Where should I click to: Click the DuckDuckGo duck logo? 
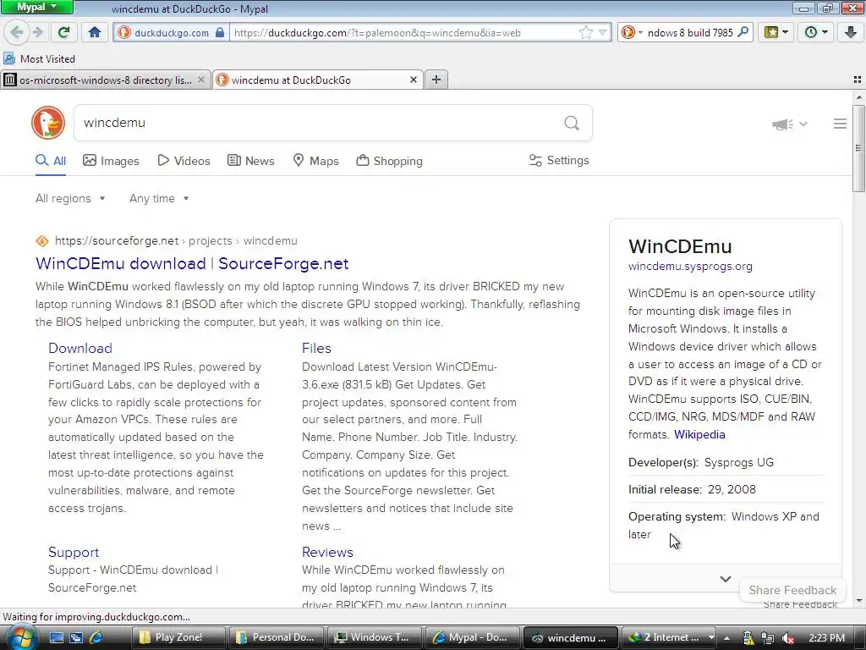pyautogui.click(x=48, y=123)
